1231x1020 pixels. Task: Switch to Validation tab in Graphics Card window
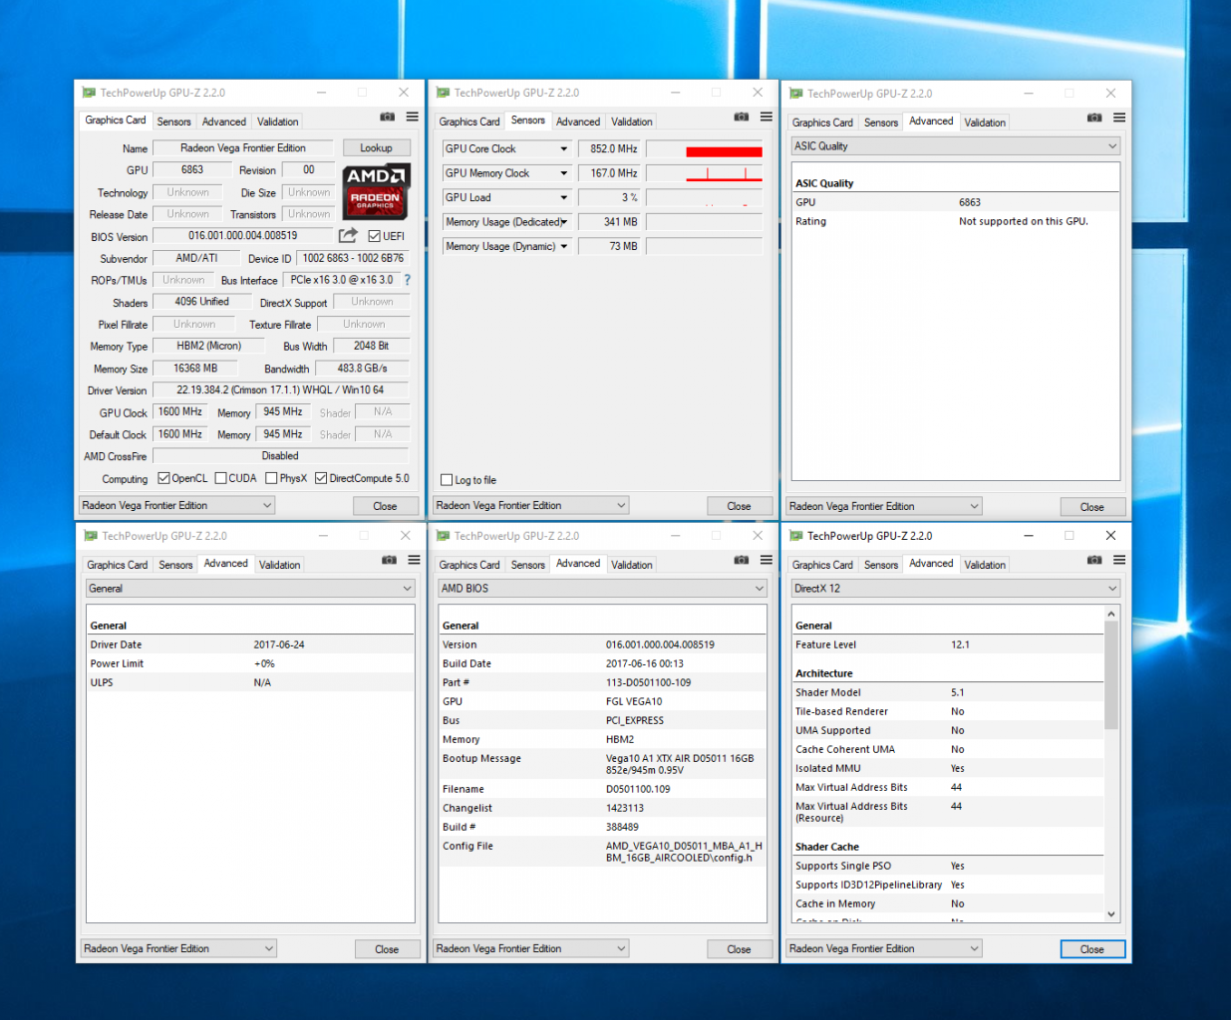pyautogui.click(x=277, y=122)
